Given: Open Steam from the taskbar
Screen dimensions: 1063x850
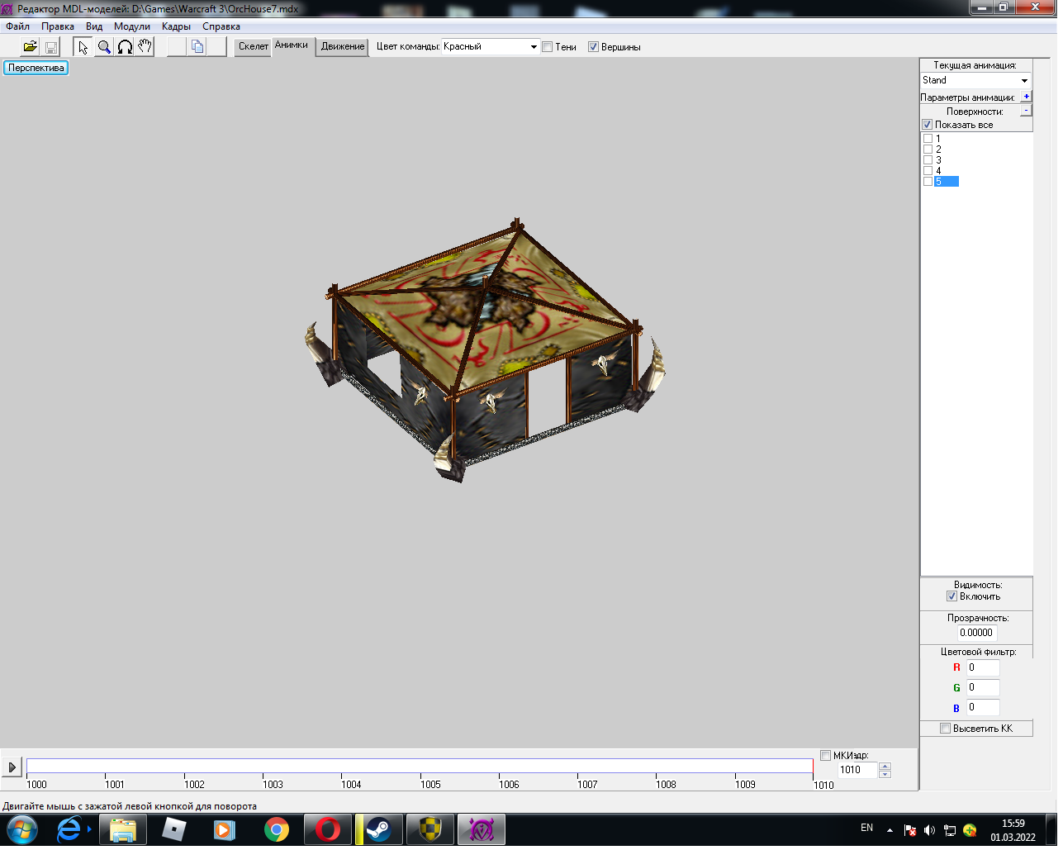Looking at the screenshot, I should [379, 829].
